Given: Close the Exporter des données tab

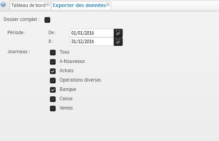Looking at the screenshot, I should point(108,4).
